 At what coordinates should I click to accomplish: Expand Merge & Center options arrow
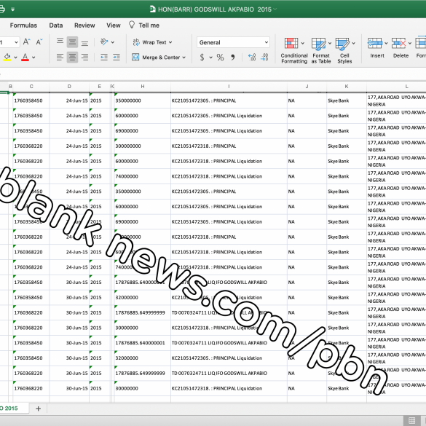[184, 58]
